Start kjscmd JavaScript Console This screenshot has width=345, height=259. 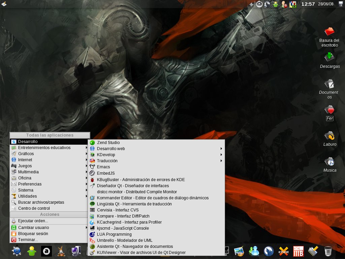(x=156, y=228)
